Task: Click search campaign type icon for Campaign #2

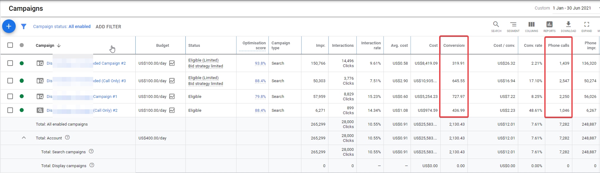Action: point(40,63)
